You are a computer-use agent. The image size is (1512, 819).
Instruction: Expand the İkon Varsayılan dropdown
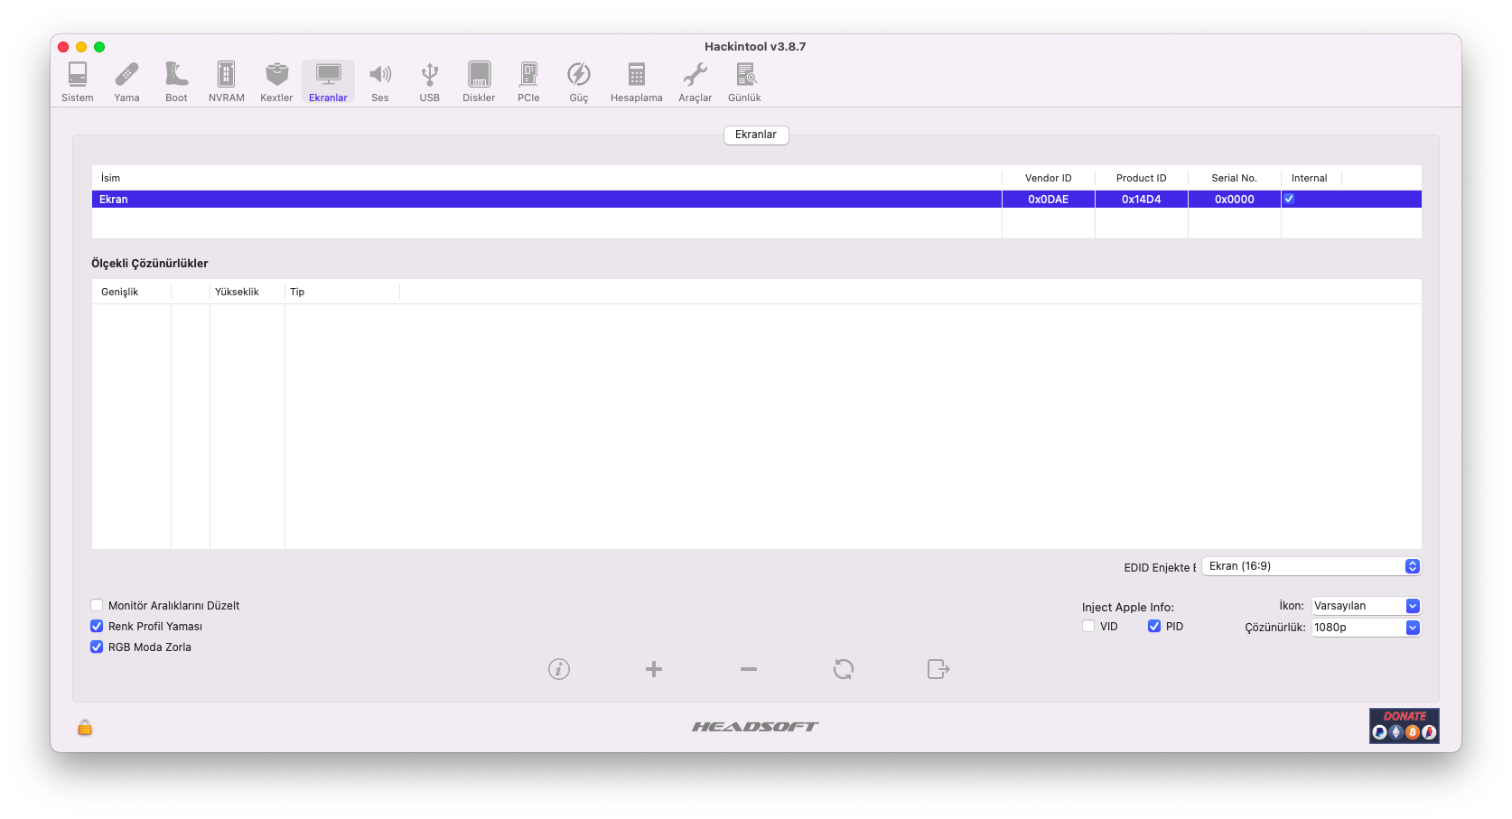coord(1366,606)
